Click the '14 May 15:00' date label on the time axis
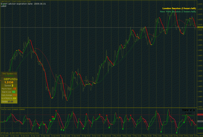Viewport: 203px width, 137px height. (188, 136)
